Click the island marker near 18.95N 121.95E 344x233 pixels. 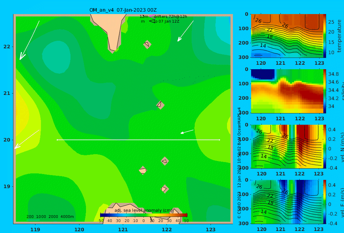pyautogui.click(x=164, y=189)
